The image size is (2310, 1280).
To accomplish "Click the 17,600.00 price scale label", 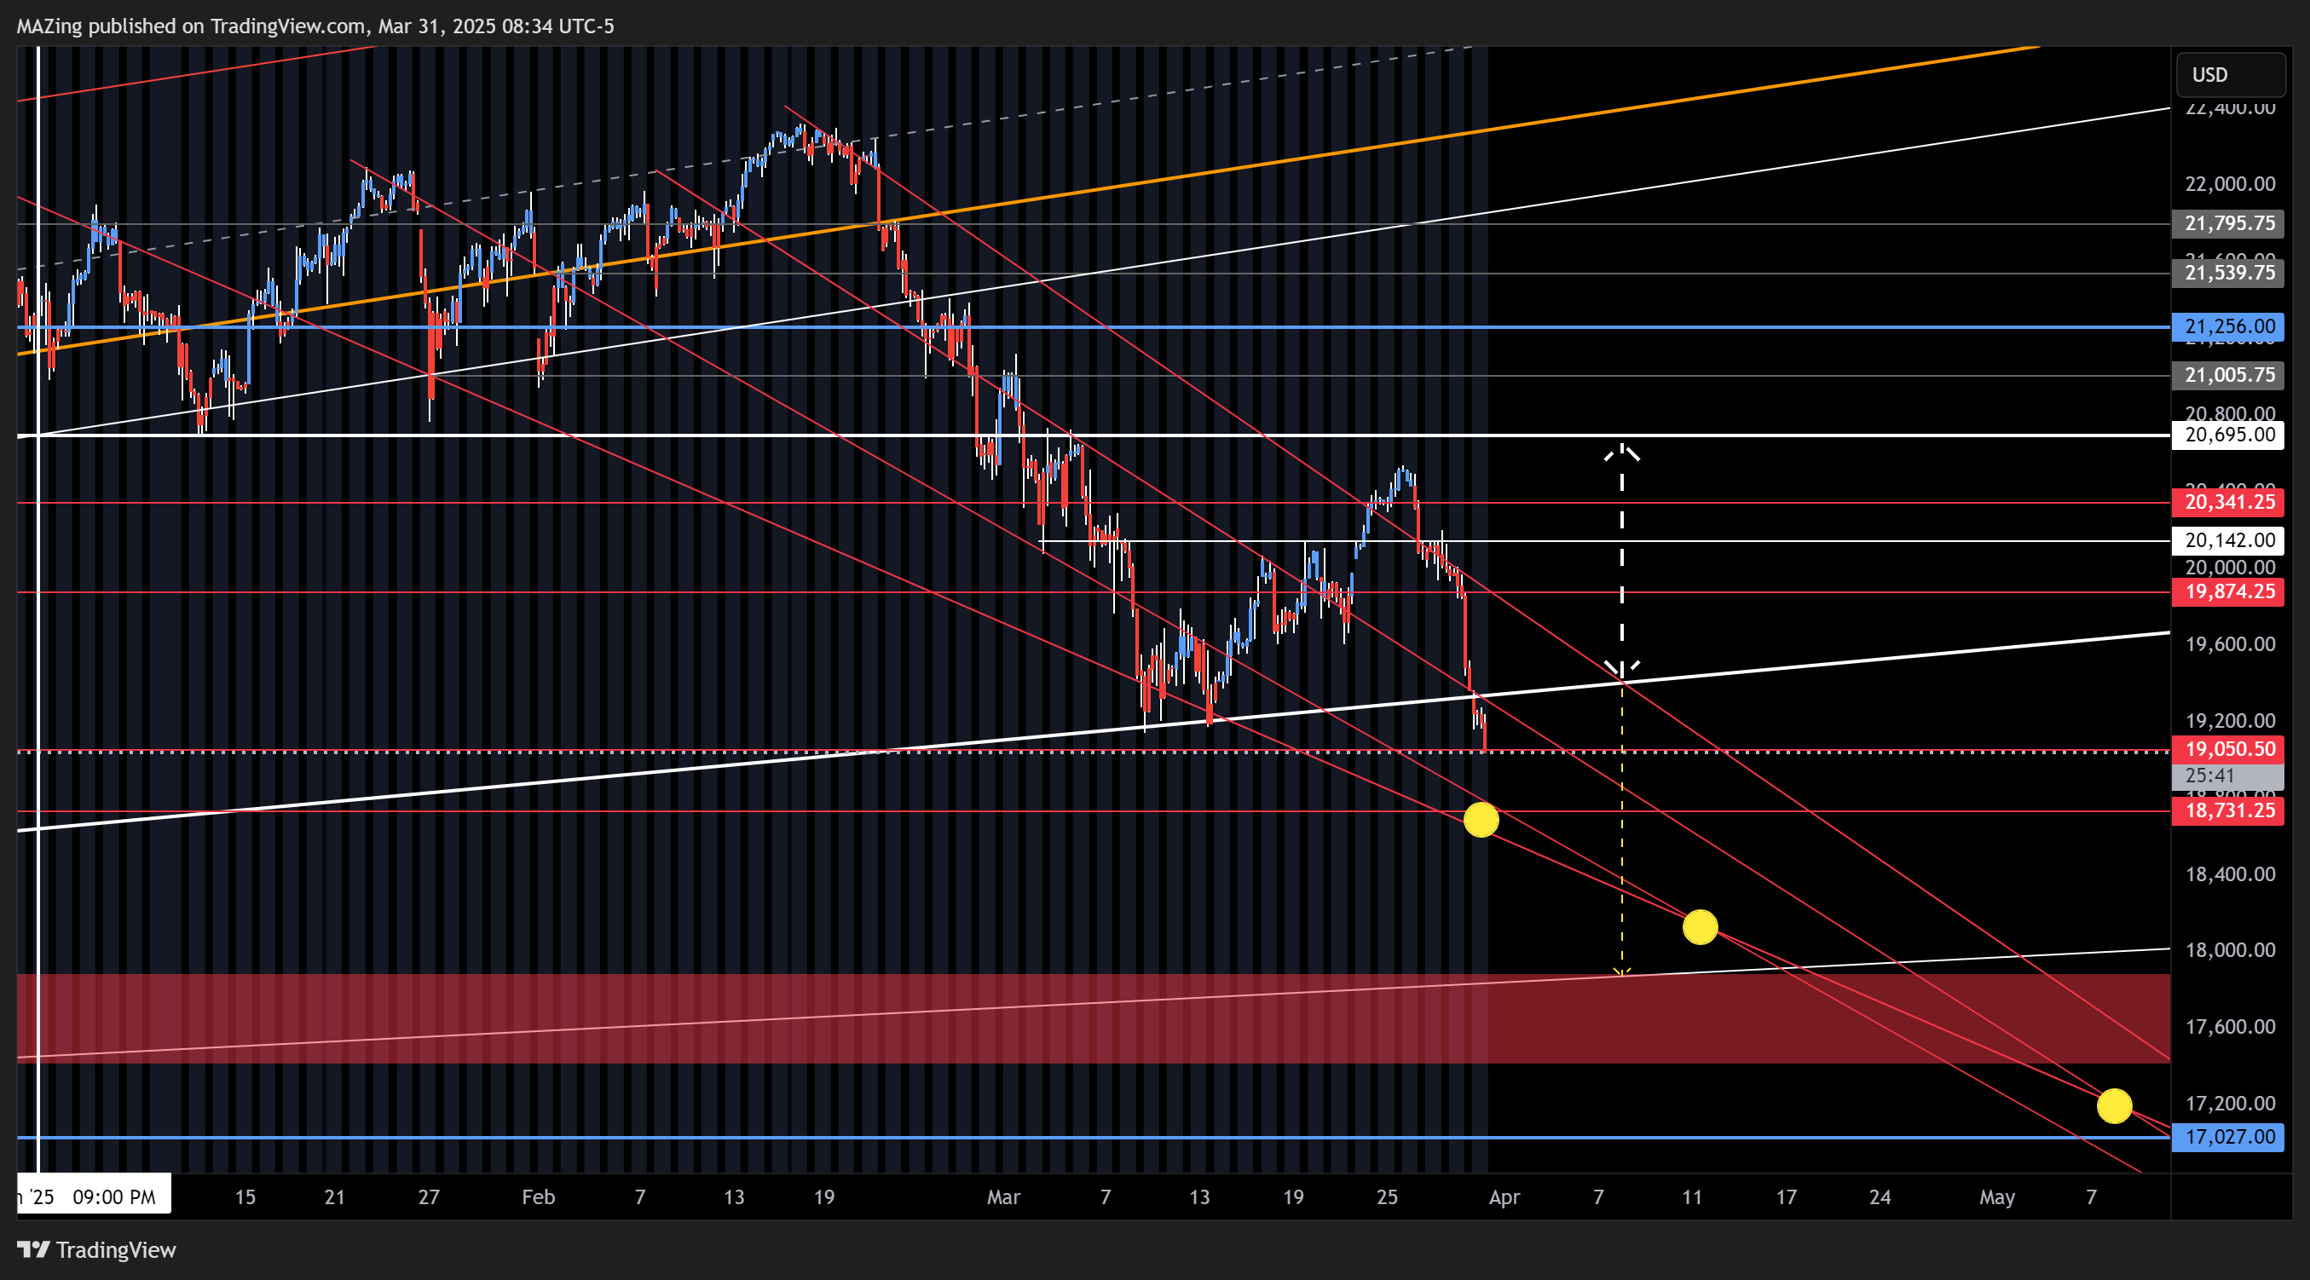I will point(2229,1026).
